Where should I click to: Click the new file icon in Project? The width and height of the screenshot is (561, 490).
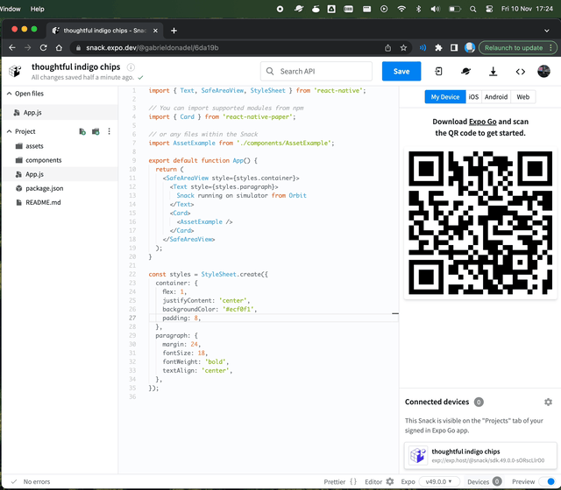[x=82, y=131]
